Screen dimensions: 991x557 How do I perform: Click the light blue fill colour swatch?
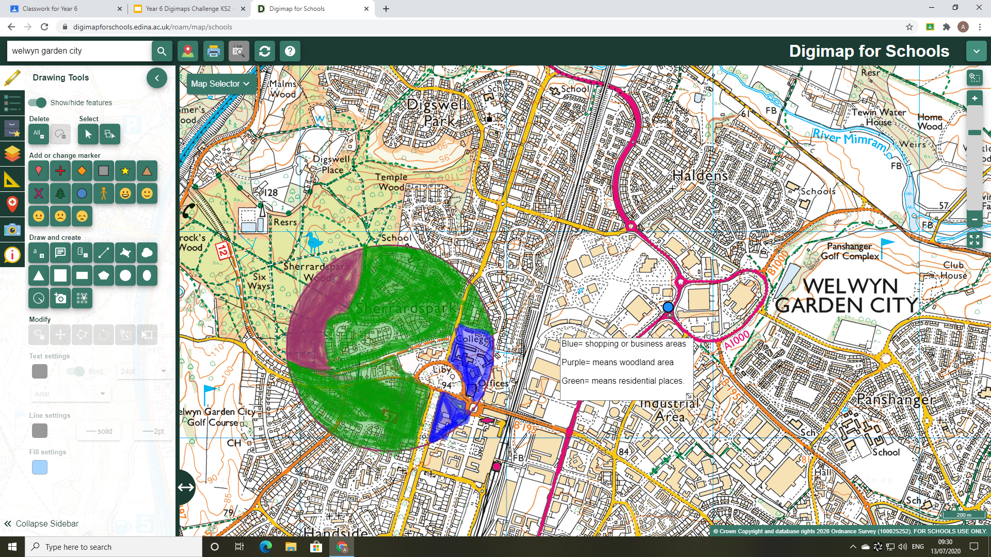pos(40,467)
